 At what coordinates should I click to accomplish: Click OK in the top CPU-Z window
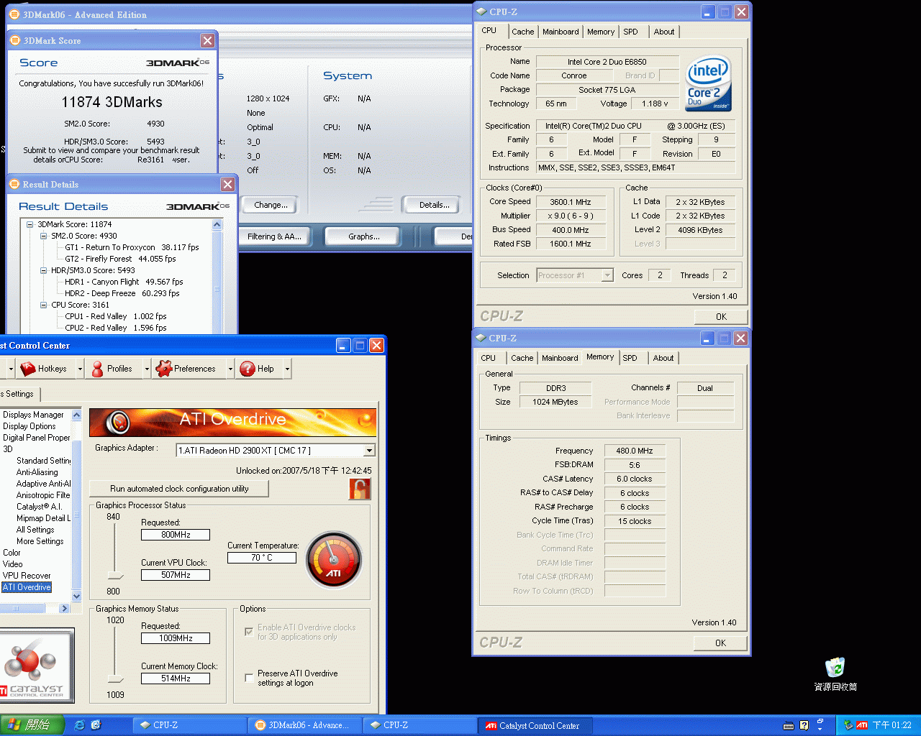[721, 316]
